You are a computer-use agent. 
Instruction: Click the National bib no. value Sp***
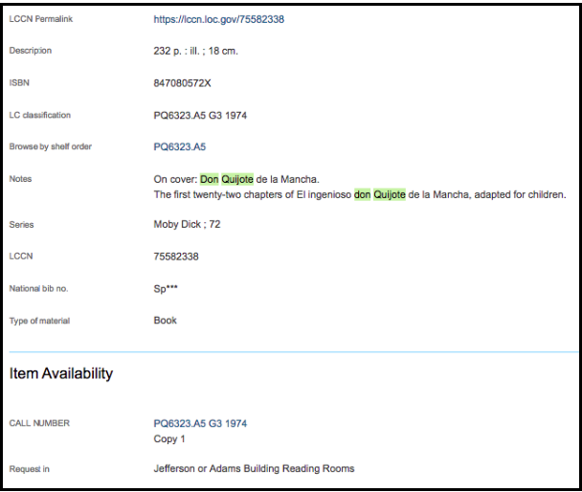(x=166, y=289)
